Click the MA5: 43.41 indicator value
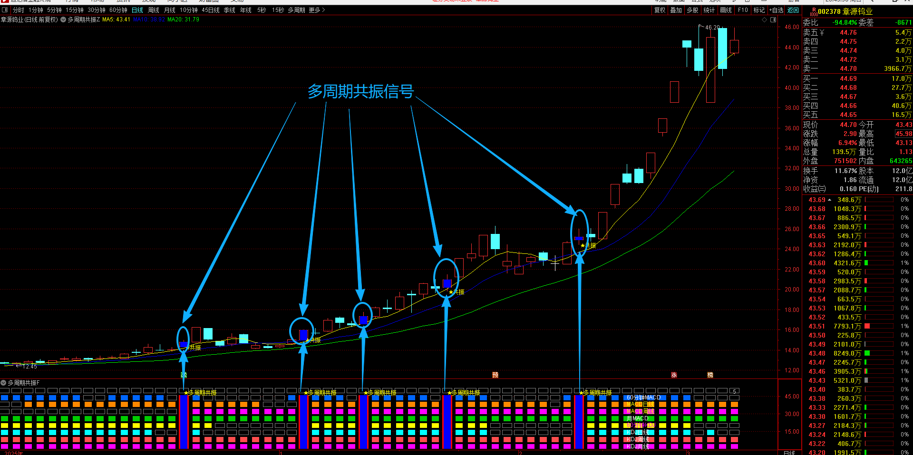This screenshot has height=455, width=913. 116,19
